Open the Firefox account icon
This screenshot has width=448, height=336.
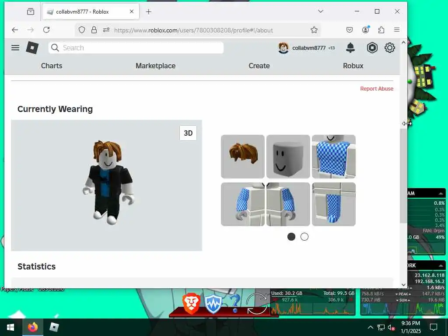(366, 30)
